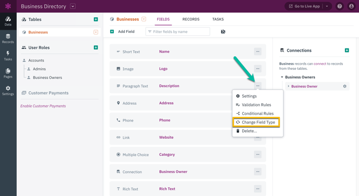Switch to the TASKS tab
Image resolution: width=359 pixels, height=196 pixels.
(218, 19)
